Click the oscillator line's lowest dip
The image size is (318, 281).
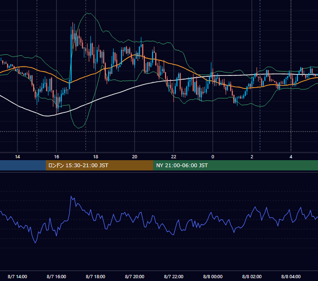(35, 243)
